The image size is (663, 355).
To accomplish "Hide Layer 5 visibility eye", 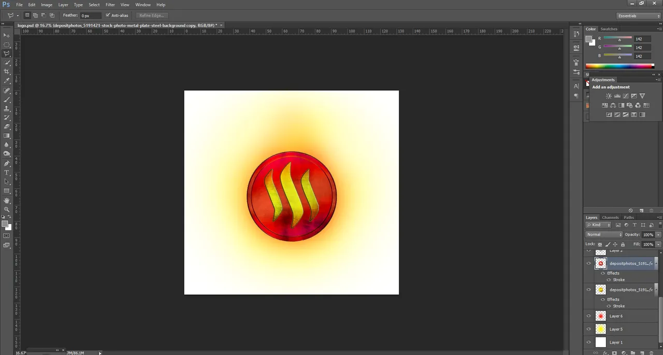I will 588,329.
